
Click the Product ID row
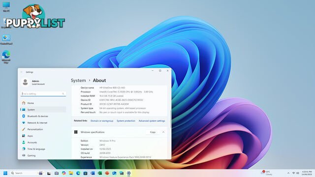pyautogui.click(x=119, y=104)
